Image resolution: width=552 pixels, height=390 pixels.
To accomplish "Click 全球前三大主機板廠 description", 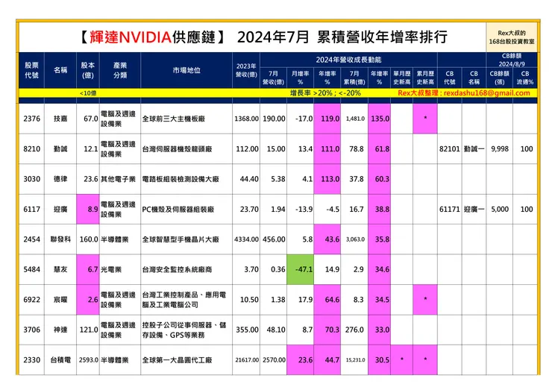I will pyautogui.click(x=174, y=119).
